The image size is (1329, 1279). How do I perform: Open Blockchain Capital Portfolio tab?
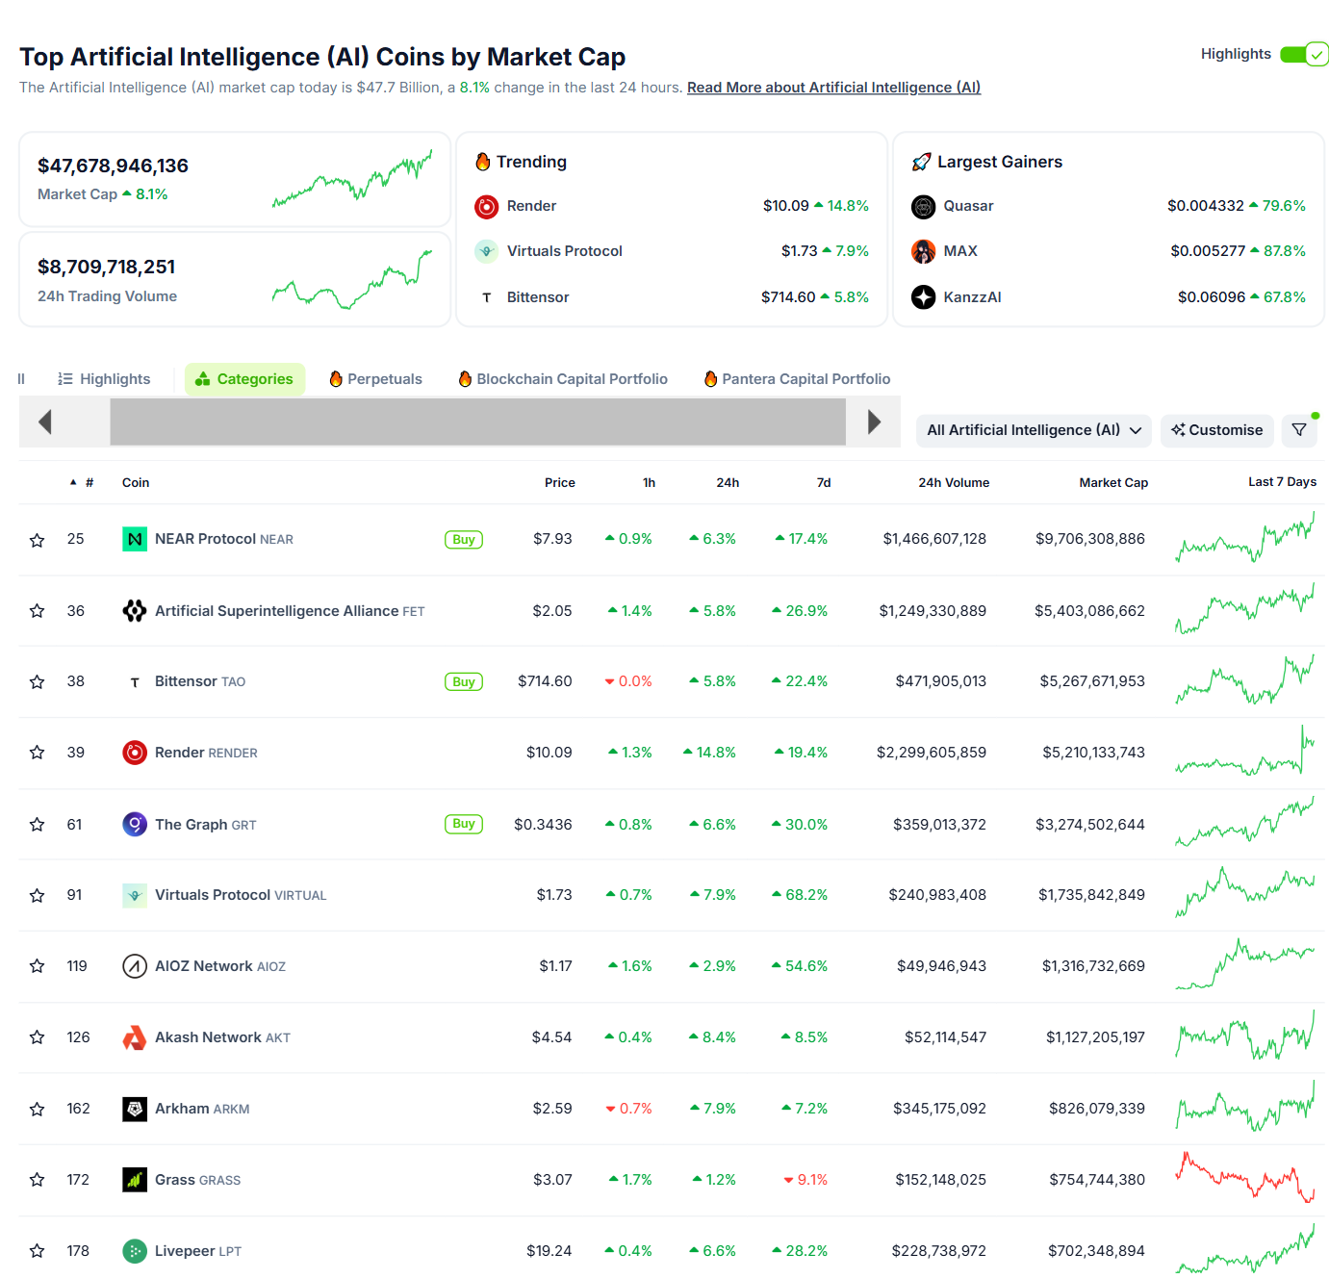coord(563,379)
